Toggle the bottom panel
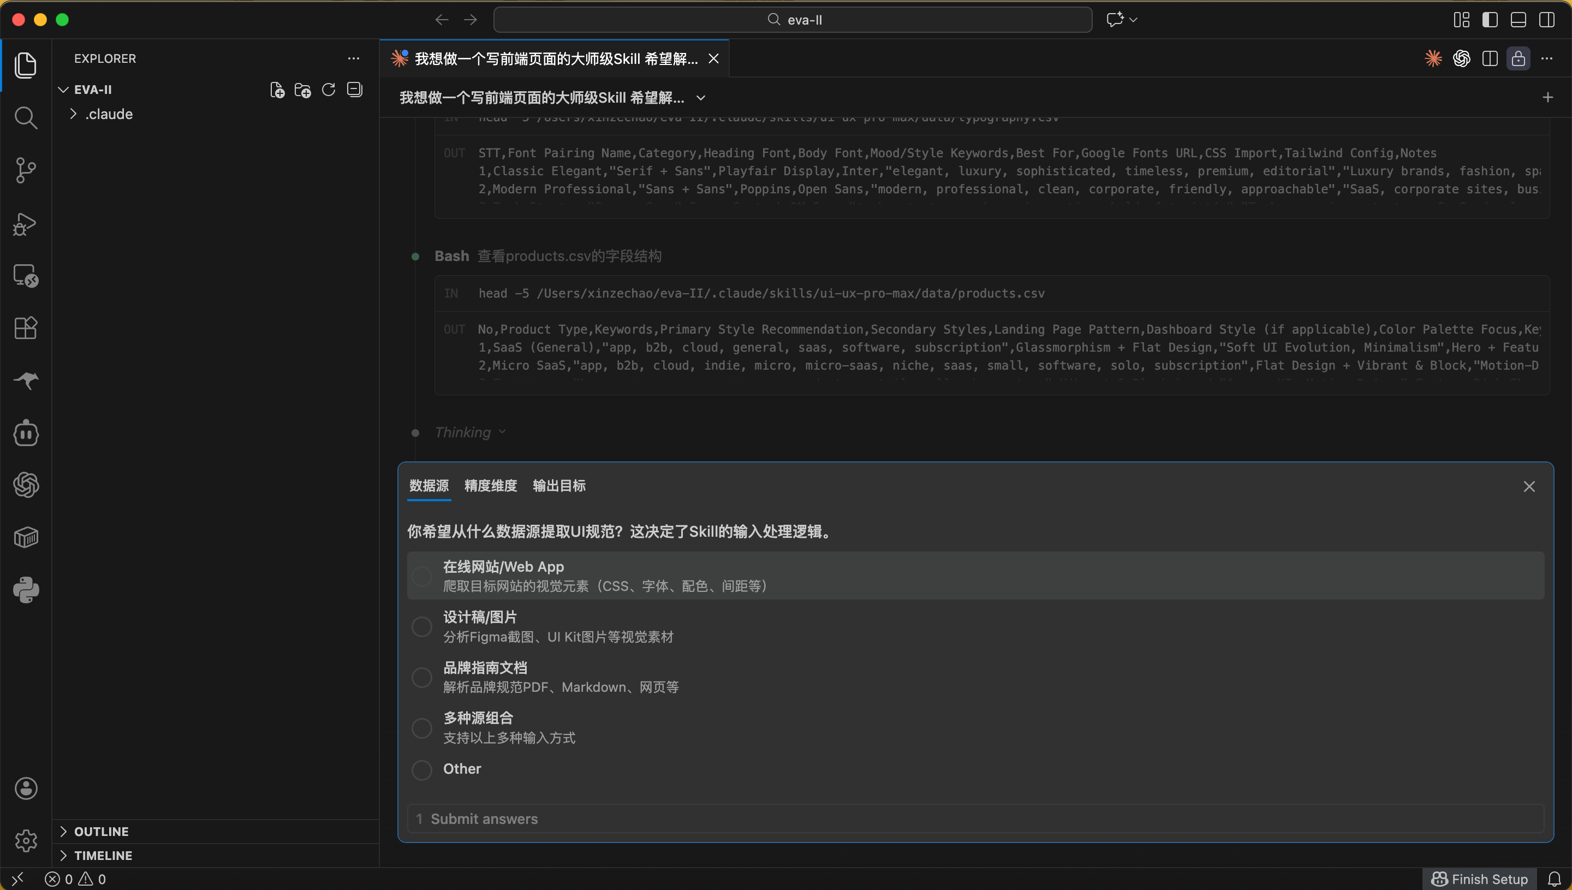The image size is (1572, 890). tap(1519, 20)
